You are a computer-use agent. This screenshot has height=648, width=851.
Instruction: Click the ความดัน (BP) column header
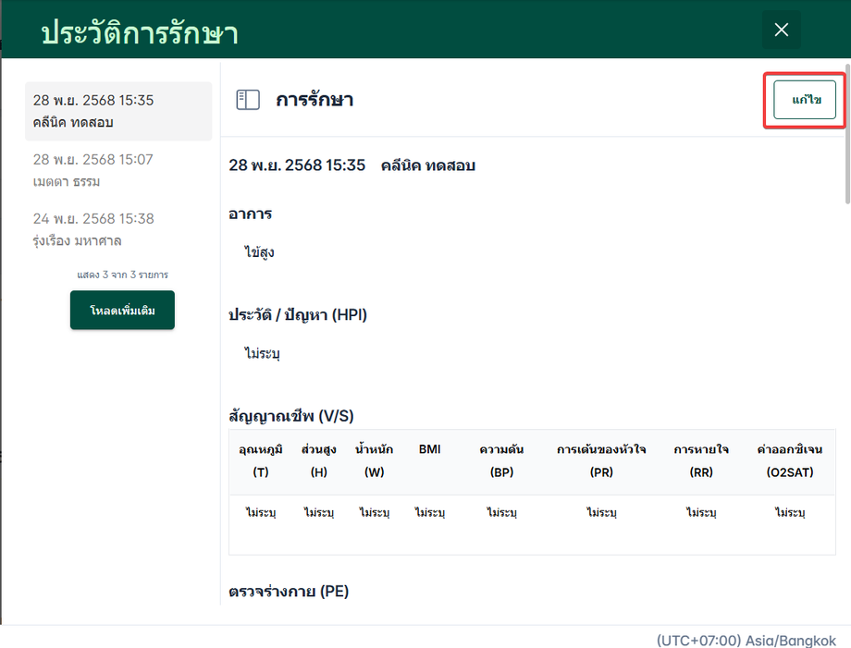(501, 461)
